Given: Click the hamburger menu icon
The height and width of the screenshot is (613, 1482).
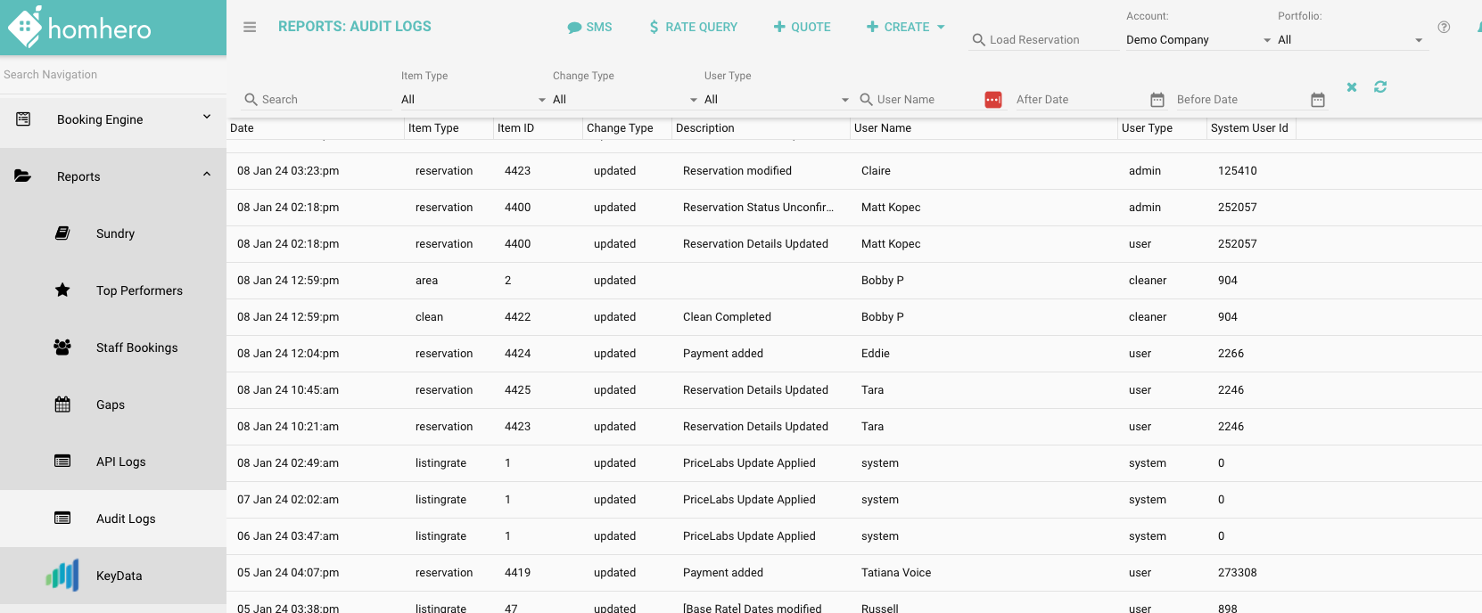Looking at the screenshot, I should point(250,28).
